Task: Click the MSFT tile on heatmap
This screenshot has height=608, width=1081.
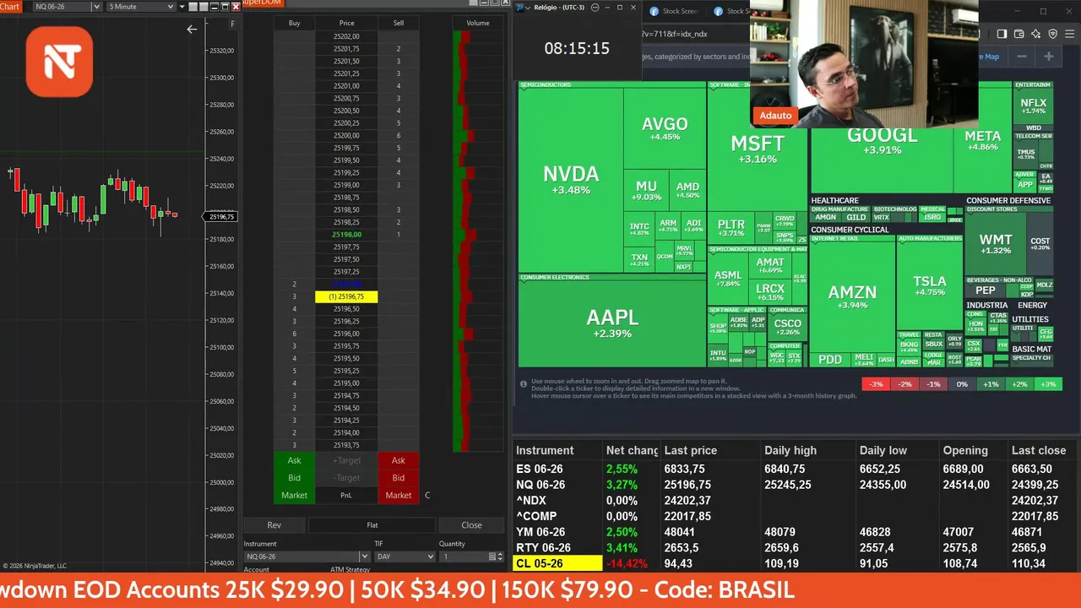Action: [758, 149]
